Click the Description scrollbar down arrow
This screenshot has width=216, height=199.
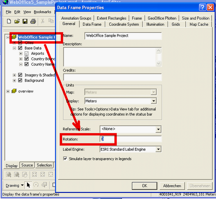(x=158, y=63)
